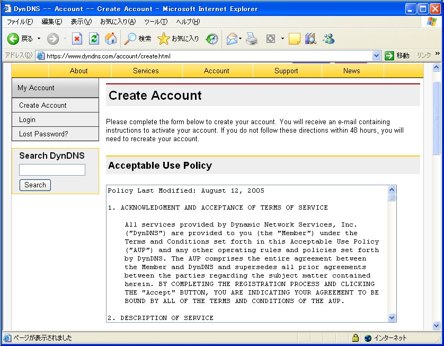Image resolution: width=444 pixels, height=346 pixels.
Task: Expand the Back button history dropdown arrow
Action: [39, 39]
